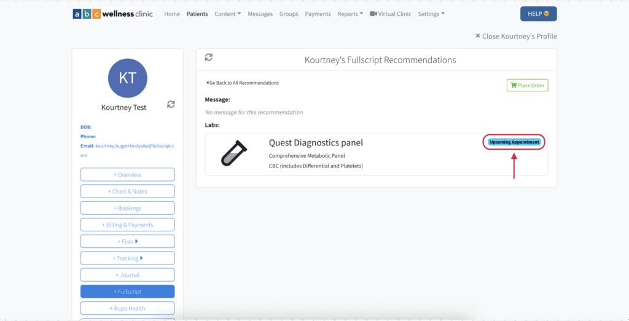Screen dimensions: 629x321
Task: Open Patients section
Action: (x=197, y=14)
